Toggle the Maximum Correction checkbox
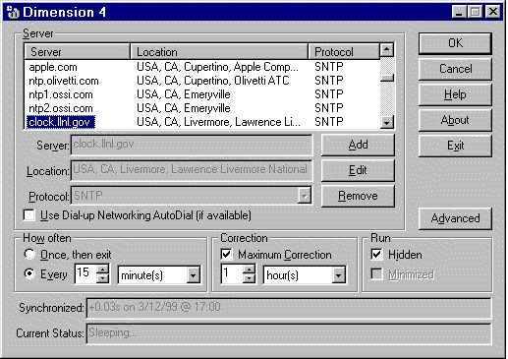Screen dimensions: 508x359 pos(226,255)
